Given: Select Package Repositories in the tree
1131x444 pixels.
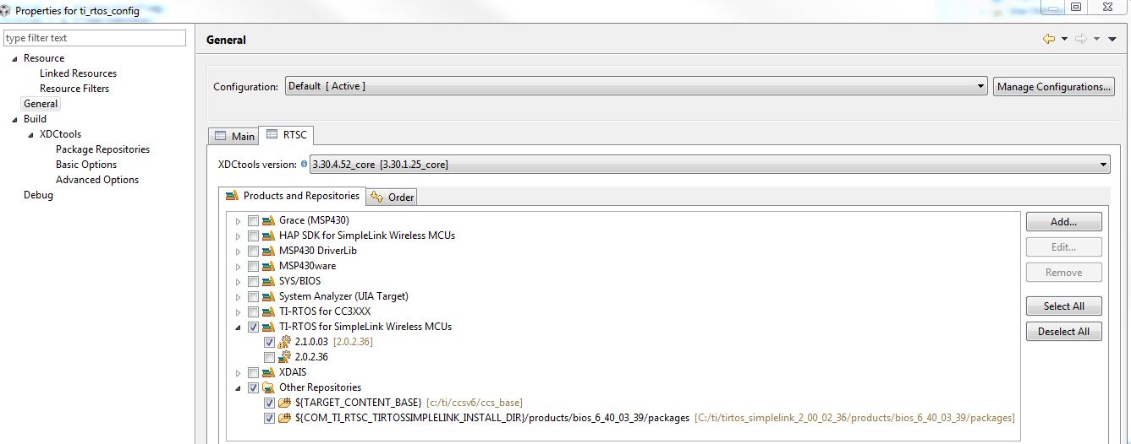Looking at the screenshot, I should pyautogui.click(x=102, y=149).
